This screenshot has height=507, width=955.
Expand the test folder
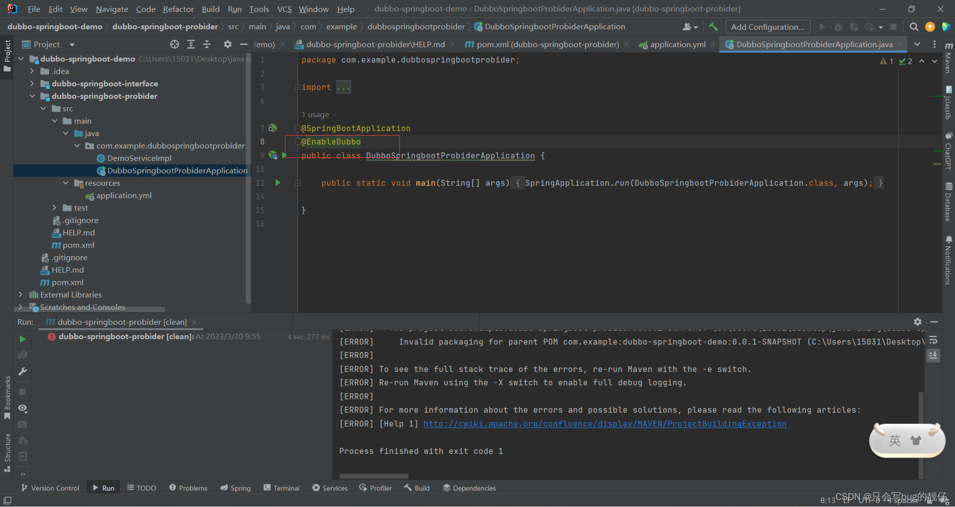point(54,208)
